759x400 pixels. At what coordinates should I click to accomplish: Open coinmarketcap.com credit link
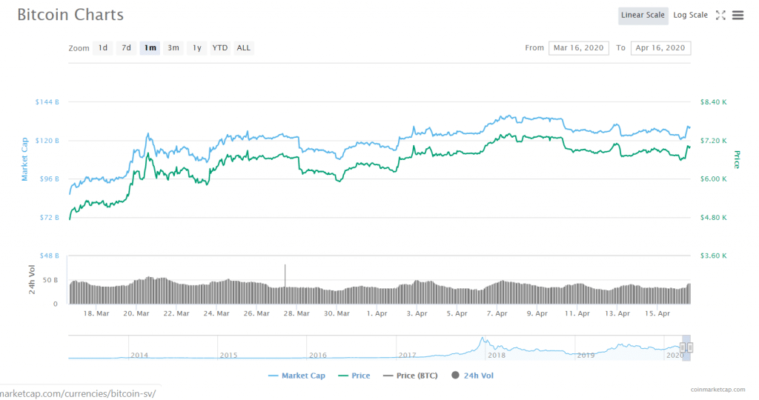click(718, 388)
